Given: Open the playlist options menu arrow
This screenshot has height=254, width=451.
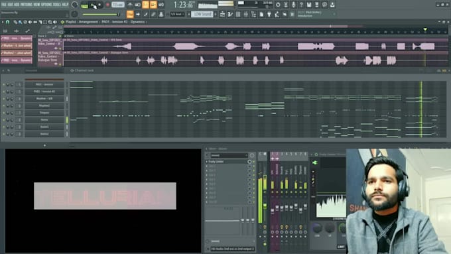Looking at the screenshot, I should pos(3,22).
